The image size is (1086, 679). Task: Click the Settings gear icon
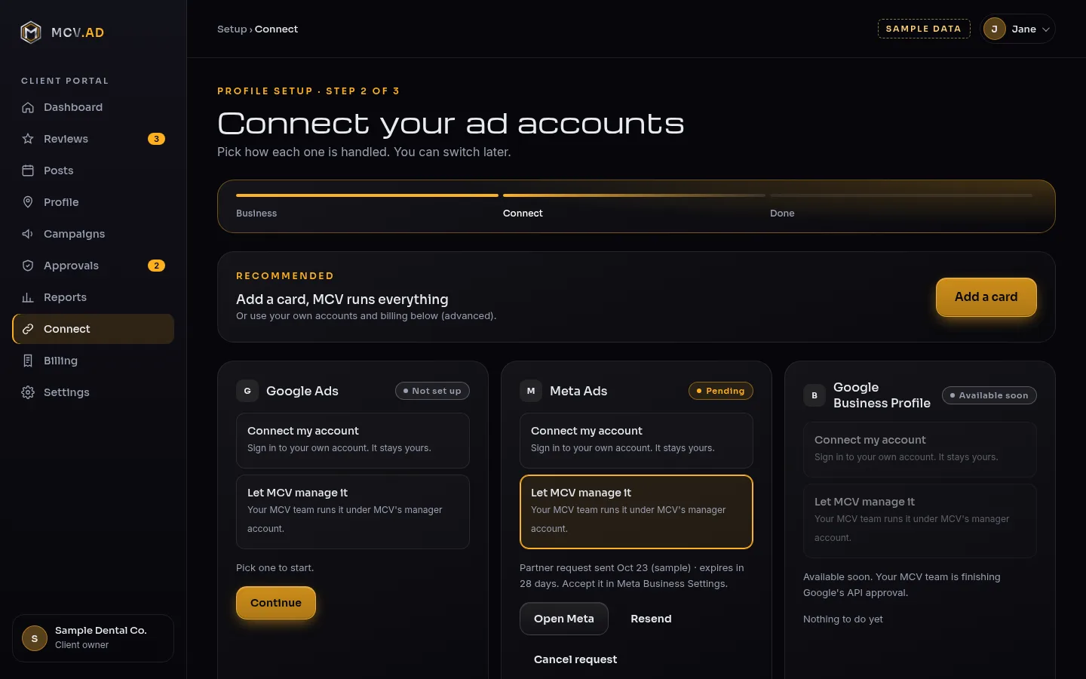click(x=28, y=392)
